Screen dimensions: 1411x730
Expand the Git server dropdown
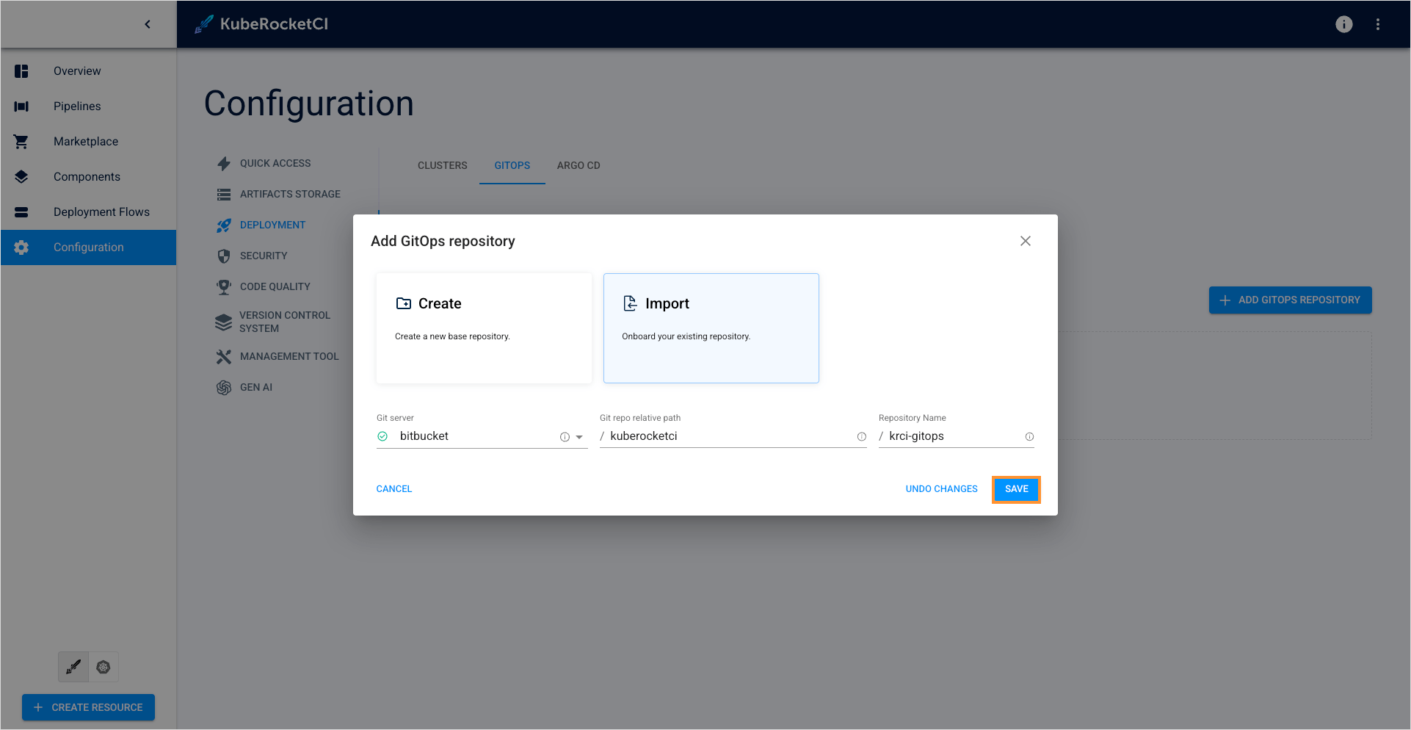[580, 436]
